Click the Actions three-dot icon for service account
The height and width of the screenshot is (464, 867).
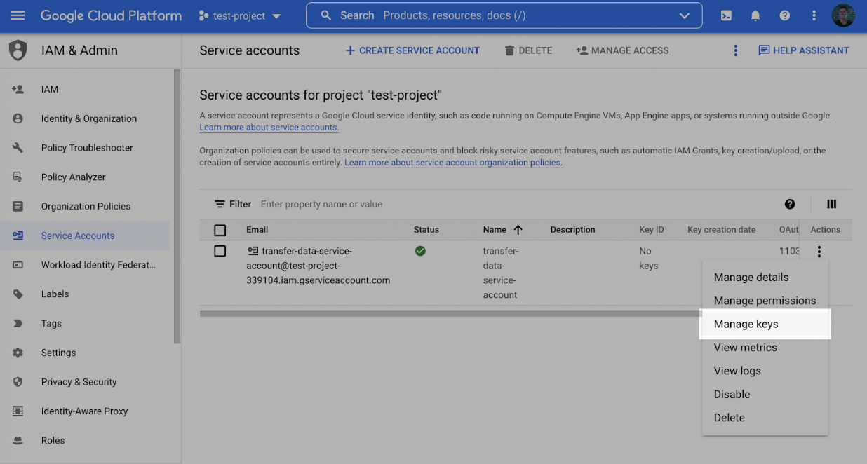(819, 251)
